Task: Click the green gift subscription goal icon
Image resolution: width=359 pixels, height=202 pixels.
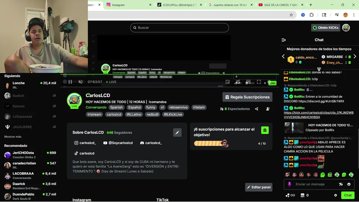Action: (265, 130)
